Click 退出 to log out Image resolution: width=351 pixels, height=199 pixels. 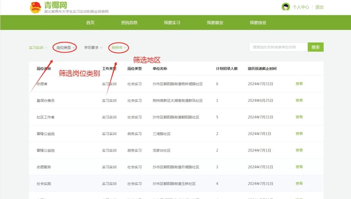319,7
